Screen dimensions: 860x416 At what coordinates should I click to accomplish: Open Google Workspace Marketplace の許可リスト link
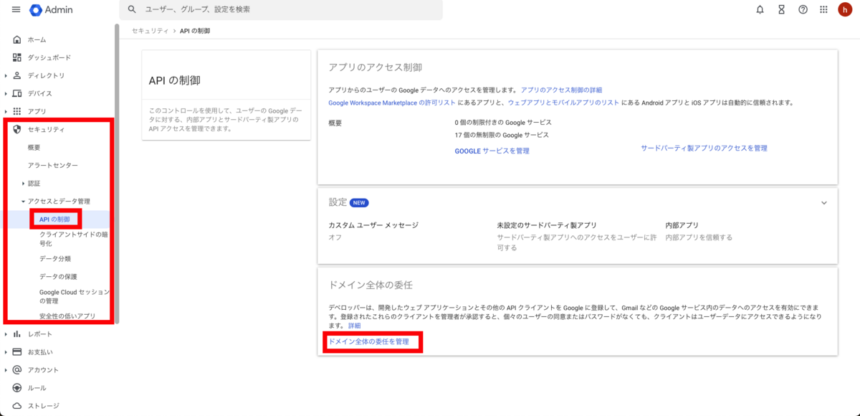click(x=392, y=103)
